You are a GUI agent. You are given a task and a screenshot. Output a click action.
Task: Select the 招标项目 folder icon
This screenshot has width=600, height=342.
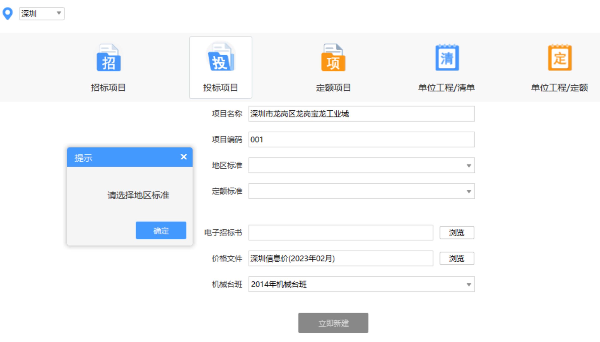[109, 58]
